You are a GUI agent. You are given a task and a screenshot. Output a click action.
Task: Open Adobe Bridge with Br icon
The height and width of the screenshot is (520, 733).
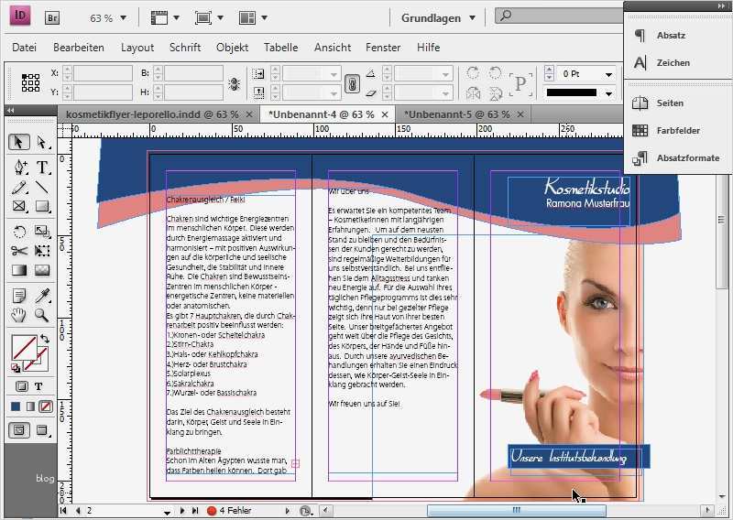[52, 18]
